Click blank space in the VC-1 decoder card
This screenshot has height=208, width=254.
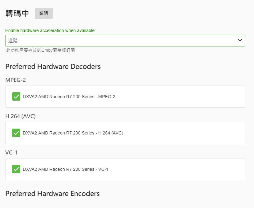click(x=185, y=169)
